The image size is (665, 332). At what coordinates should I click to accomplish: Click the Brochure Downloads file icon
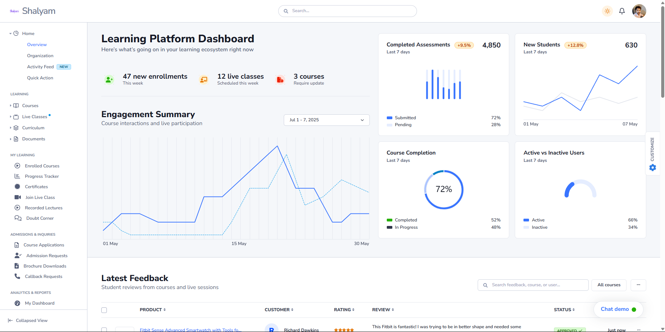tap(17, 266)
